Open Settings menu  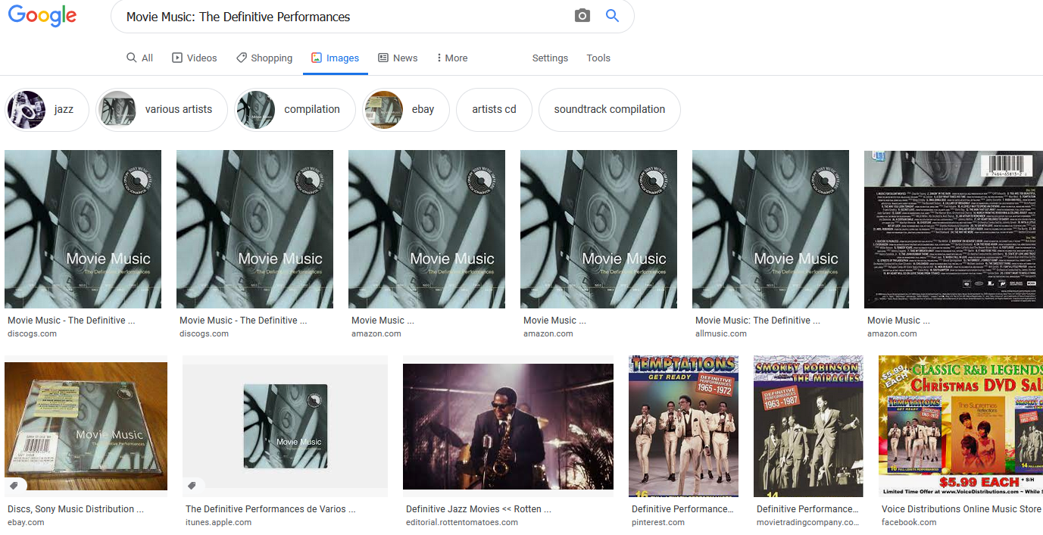pos(550,58)
